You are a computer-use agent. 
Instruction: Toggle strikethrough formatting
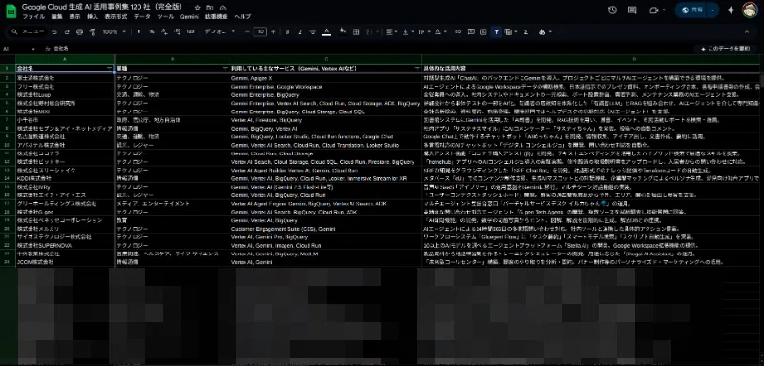point(313,32)
